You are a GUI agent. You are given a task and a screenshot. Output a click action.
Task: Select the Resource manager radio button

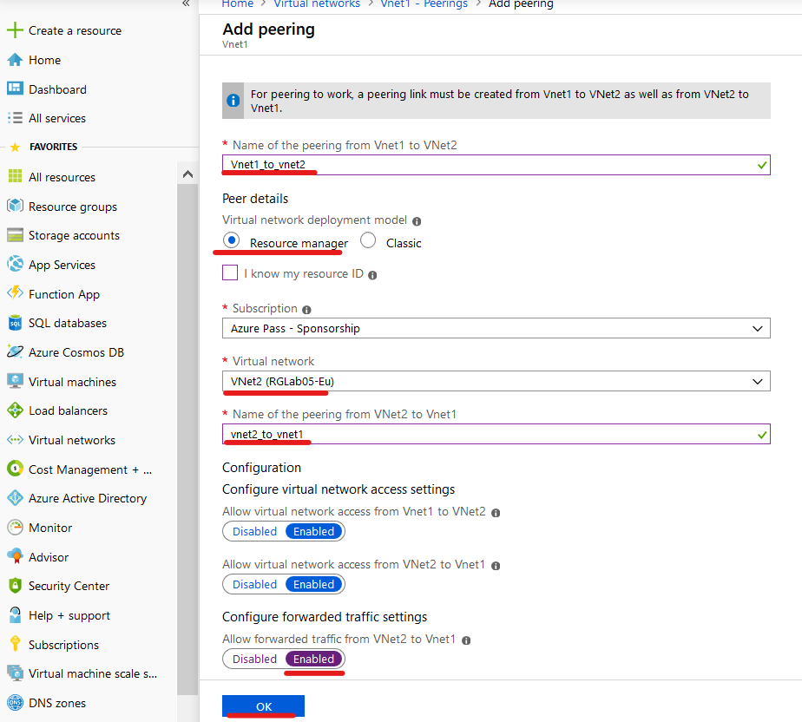coord(231,240)
